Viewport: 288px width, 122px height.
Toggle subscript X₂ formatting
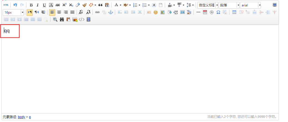point(71,5)
